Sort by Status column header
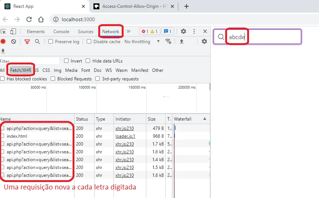319x198 pixels. tap(84, 119)
